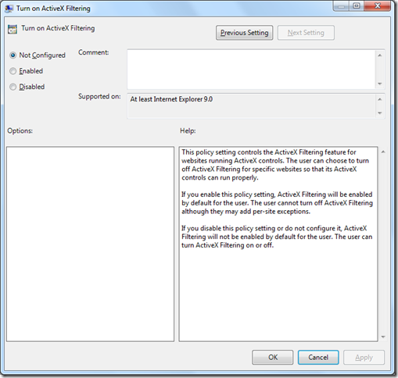The width and height of the screenshot is (398, 378).
Task: Click 'At least Internet Explorer 9.0' text
Action: coord(171,99)
